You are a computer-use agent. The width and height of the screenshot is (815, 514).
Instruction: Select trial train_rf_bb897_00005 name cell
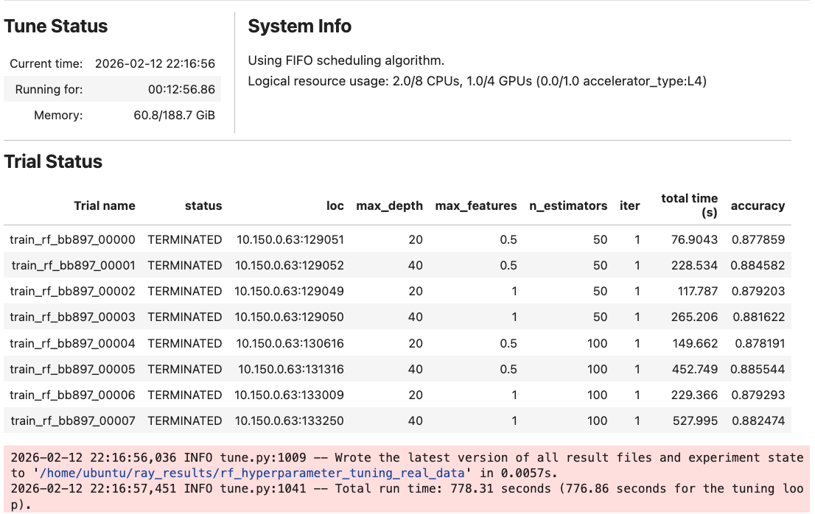(x=72, y=369)
